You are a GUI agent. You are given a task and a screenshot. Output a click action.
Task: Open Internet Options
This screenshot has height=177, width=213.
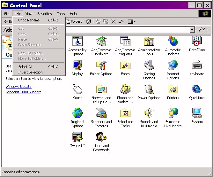coord(173,70)
